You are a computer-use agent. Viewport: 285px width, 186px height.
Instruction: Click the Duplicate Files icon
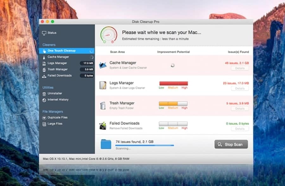point(44,118)
